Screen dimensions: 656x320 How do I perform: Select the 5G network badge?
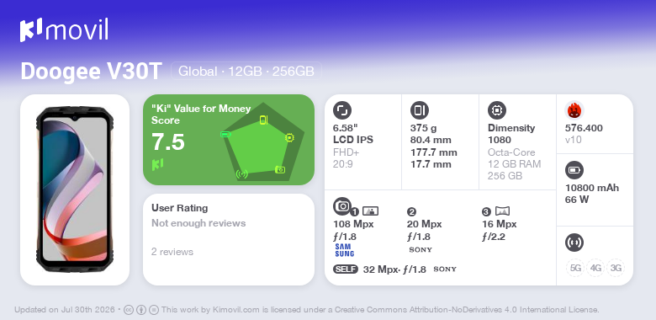pos(575,268)
